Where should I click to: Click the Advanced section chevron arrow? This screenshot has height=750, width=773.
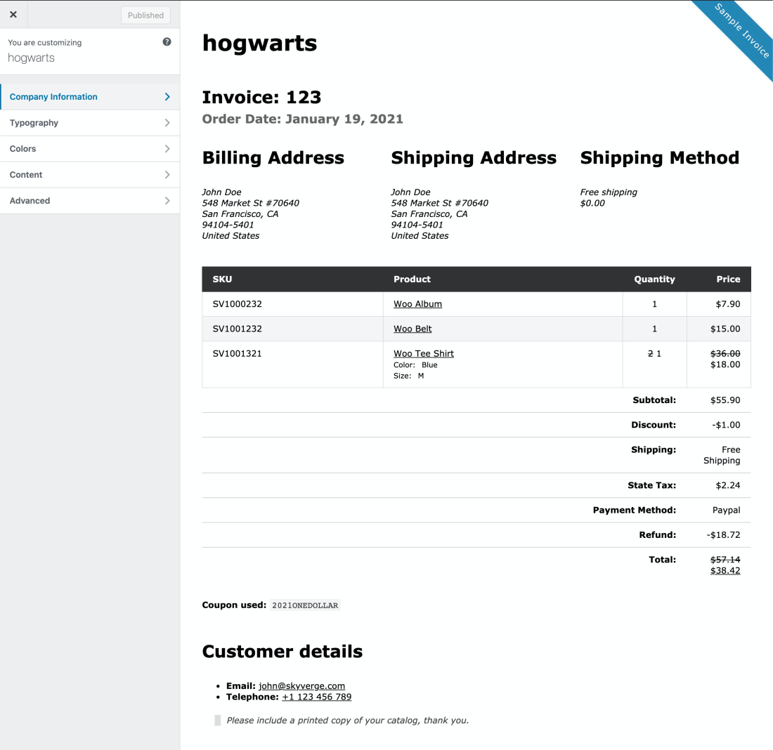tap(169, 200)
